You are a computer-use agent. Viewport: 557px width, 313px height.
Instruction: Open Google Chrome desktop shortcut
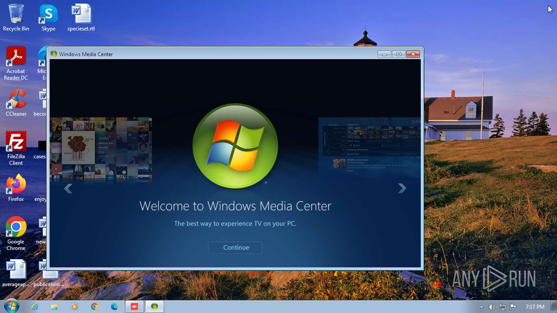[16, 233]
